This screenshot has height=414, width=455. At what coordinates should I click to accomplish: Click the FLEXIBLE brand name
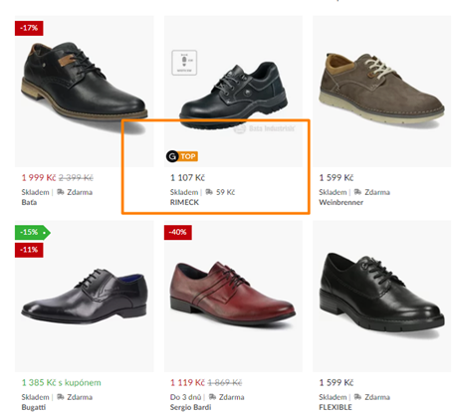click(x=336, y=407)
